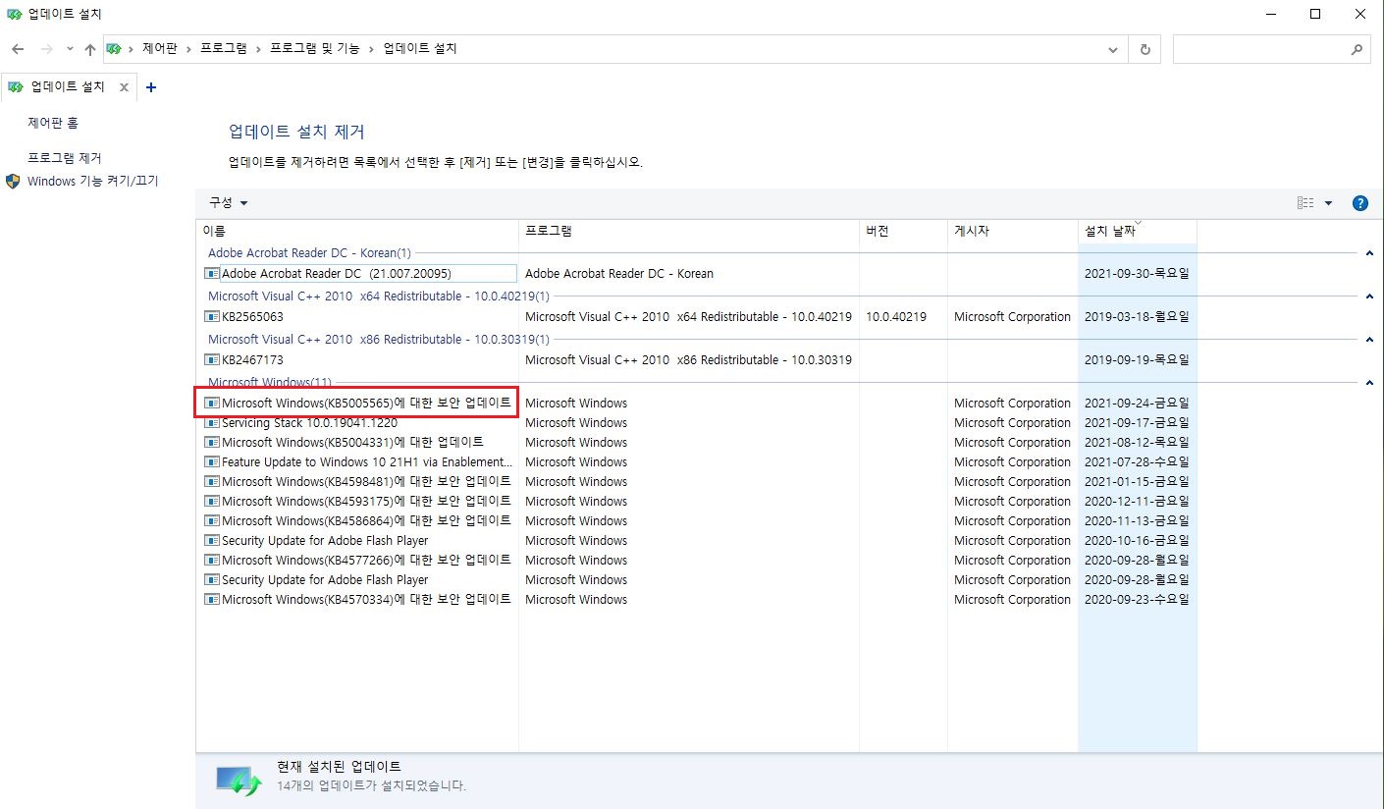Open the 구성 dropdown menu

228,202
